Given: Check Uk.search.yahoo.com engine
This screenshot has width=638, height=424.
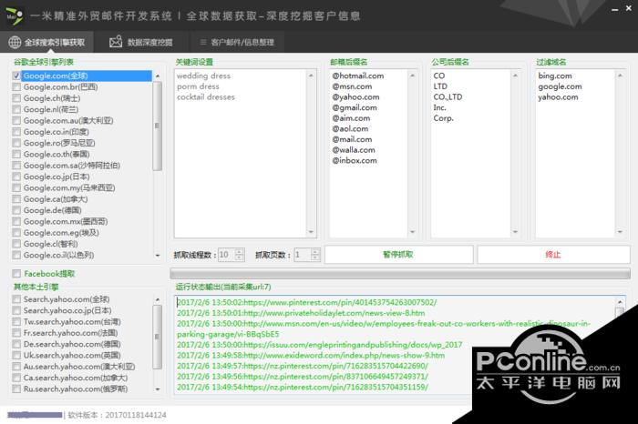Looking at the screenshot, I should click(16, 356).
